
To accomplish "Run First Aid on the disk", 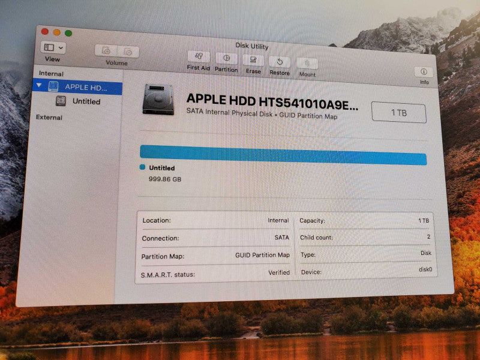I will 199,56.
